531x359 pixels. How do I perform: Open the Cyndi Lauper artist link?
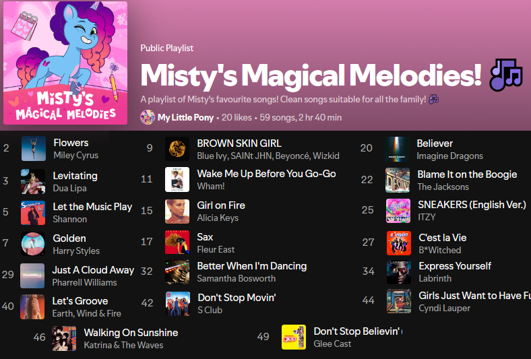click(444, 308)
